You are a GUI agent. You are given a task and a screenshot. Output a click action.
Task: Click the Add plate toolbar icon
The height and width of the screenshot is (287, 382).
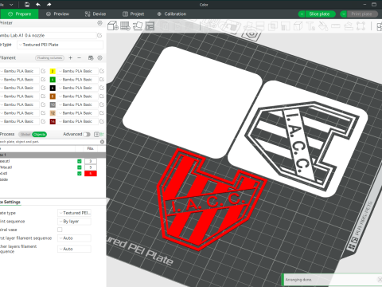pyautogui.click(x=125, y=26)
